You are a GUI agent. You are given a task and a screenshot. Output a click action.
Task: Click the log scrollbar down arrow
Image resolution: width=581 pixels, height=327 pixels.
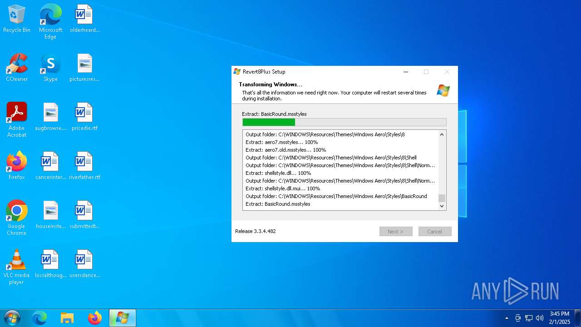click(x=442, y=206)
